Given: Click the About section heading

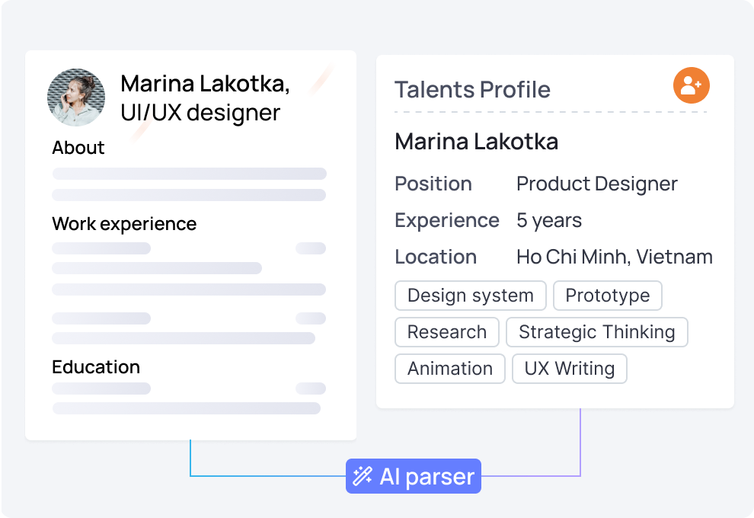Looking at the screenshot, I should [x=78, y=147].
